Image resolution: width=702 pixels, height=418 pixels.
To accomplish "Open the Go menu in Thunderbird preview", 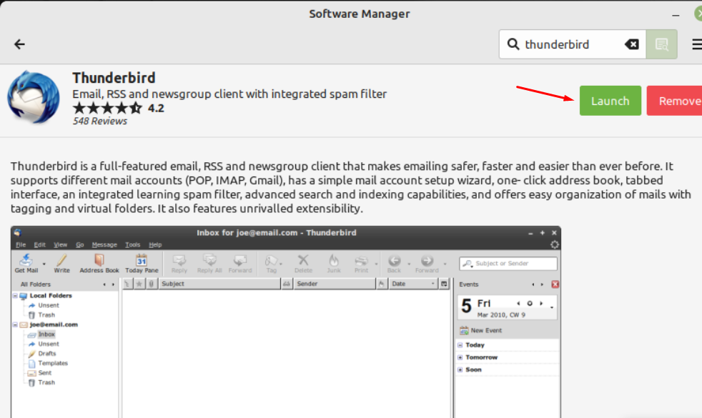I will (79, 245).
